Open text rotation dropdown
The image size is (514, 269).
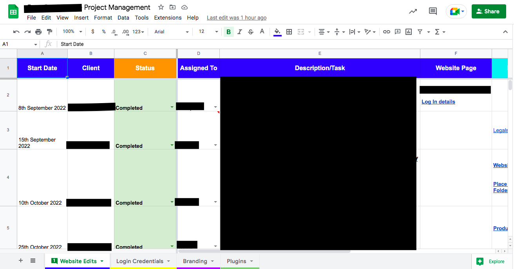370,32
